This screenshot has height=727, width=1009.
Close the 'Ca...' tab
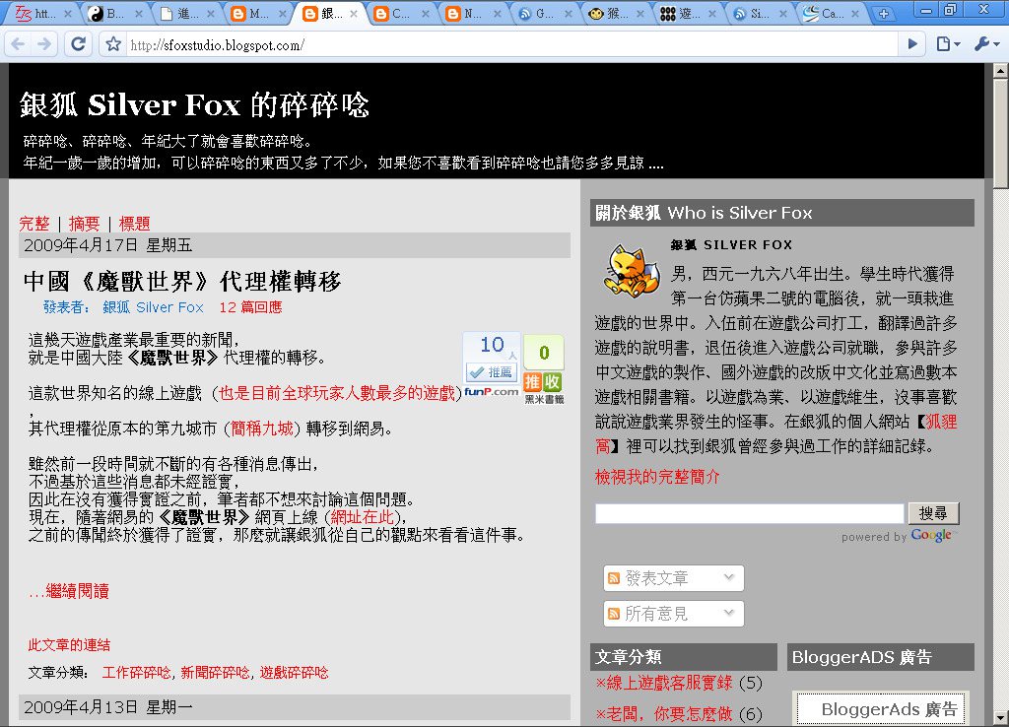click(x=854, y=14)
